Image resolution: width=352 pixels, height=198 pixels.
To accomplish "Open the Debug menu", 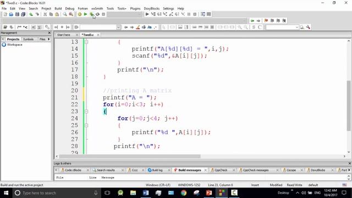I will pyautogui.click(x=70, y=9).
